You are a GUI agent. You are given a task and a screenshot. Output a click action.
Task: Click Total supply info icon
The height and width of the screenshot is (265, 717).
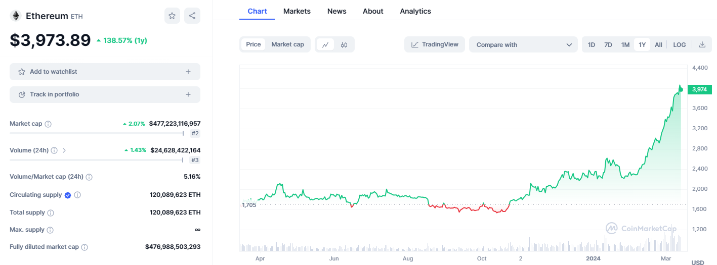coord(51,213)
